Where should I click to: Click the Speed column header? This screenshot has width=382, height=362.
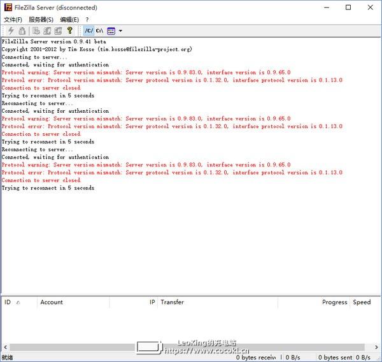click(x=365, y=302)
